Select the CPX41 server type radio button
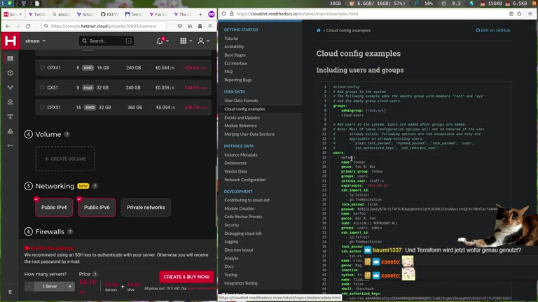Viewport: 538px width, 302px height. click(42, 68)
